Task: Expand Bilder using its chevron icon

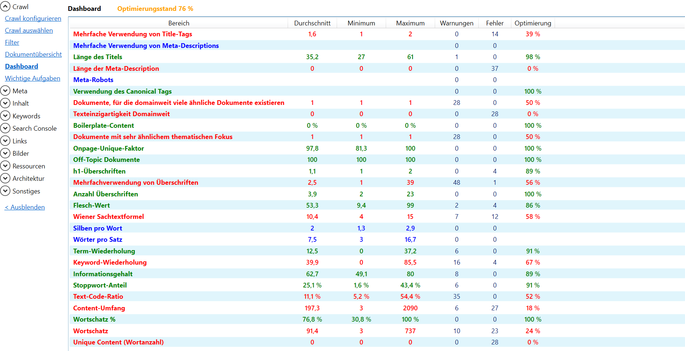Action: coord(5,153)
